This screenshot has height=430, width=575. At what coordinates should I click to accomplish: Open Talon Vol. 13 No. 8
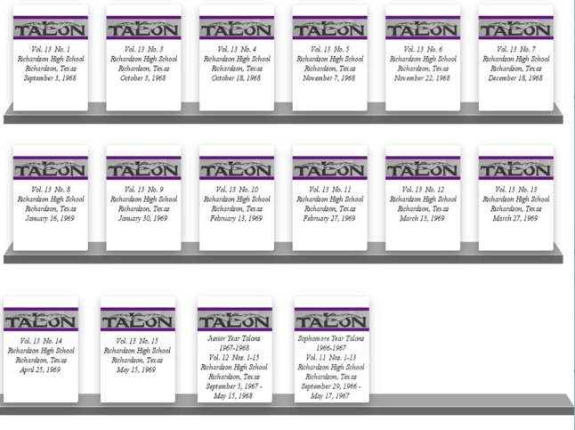(51, 204)
